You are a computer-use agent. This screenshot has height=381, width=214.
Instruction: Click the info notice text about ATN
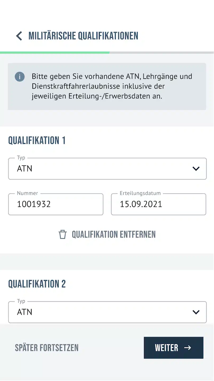[x=112, y=86]
